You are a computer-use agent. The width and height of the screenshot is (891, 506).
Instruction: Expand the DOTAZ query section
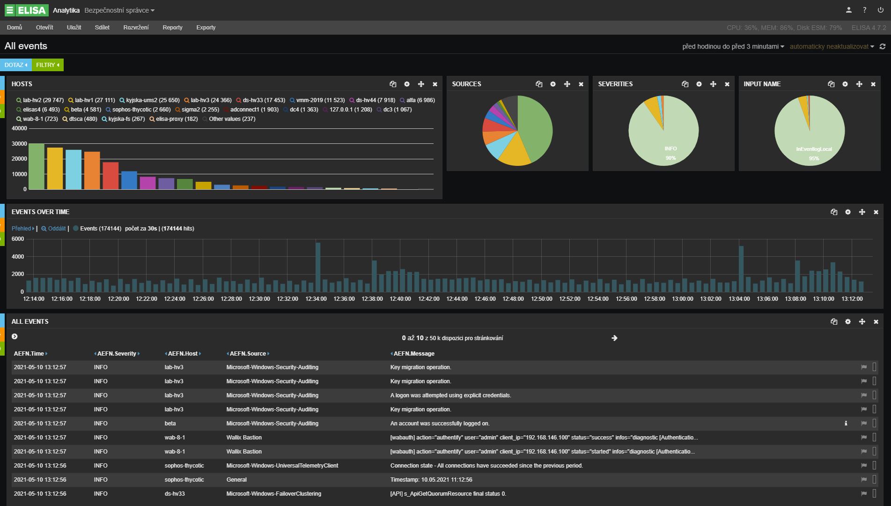[x=15, y=65]
